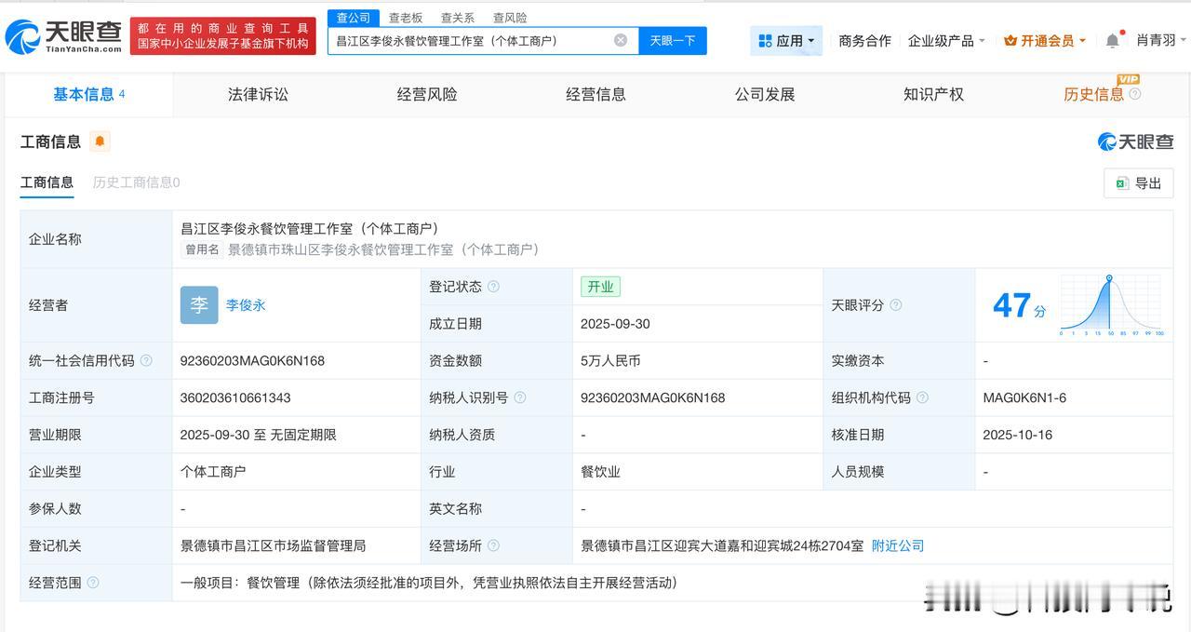The width and height of the screenshot is (1191, 632).
Task: Click help icon next to 经营范围
Action: [93, 583]
